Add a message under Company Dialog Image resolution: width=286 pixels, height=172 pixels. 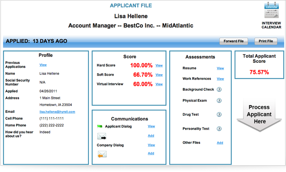coord(151,153)
